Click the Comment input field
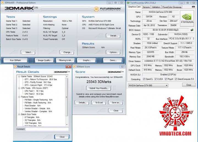Image resolution: width=198 pixels, height=142 pixels. pos(47,129)
